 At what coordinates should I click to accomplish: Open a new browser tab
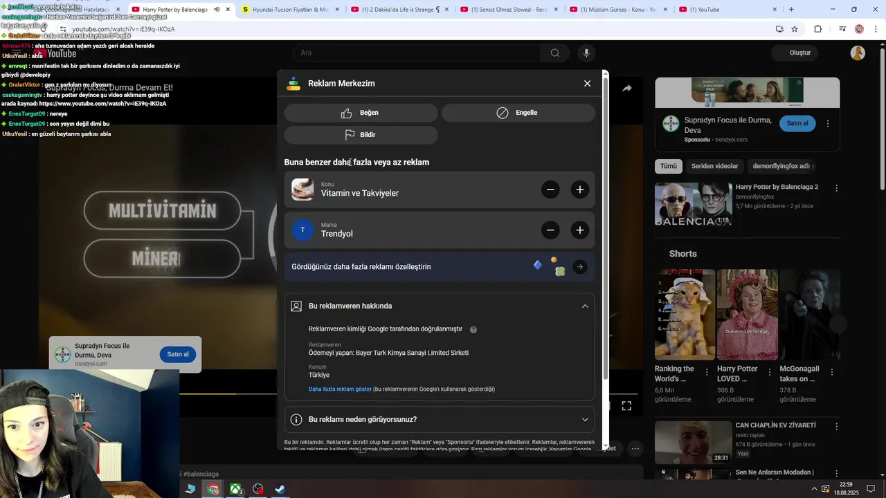(x=791, y=10)
